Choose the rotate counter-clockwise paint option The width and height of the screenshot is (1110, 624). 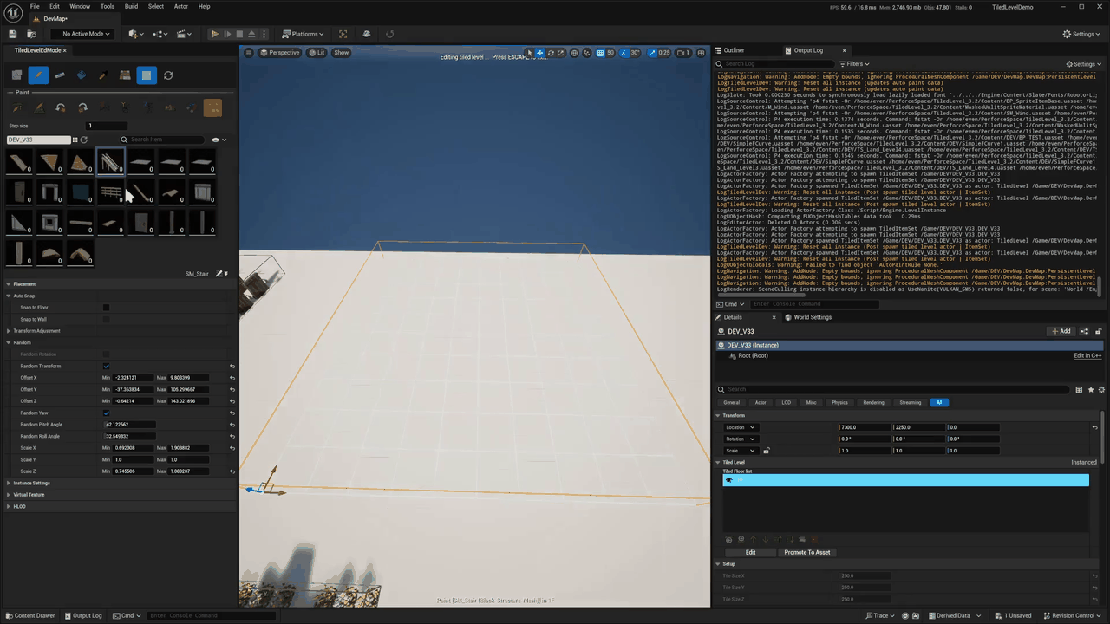61,107
